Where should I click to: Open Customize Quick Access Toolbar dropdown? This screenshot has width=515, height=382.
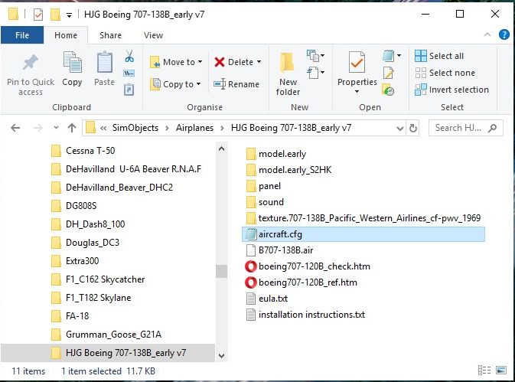pos(69,15)
